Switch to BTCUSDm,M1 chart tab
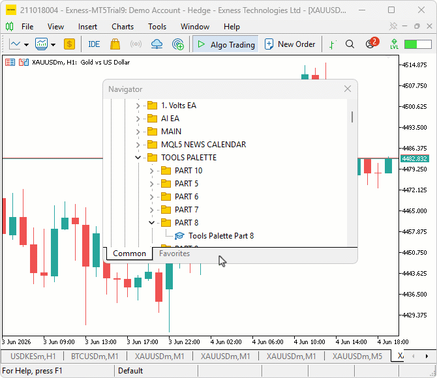 pyautogui.click(x=95, y=356)
